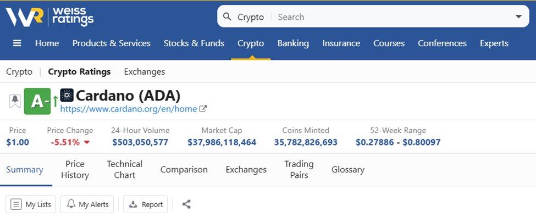This screenshot has height=217, width=536.
Task: Click the external link icon beside URL
Action: pos(203,109)
